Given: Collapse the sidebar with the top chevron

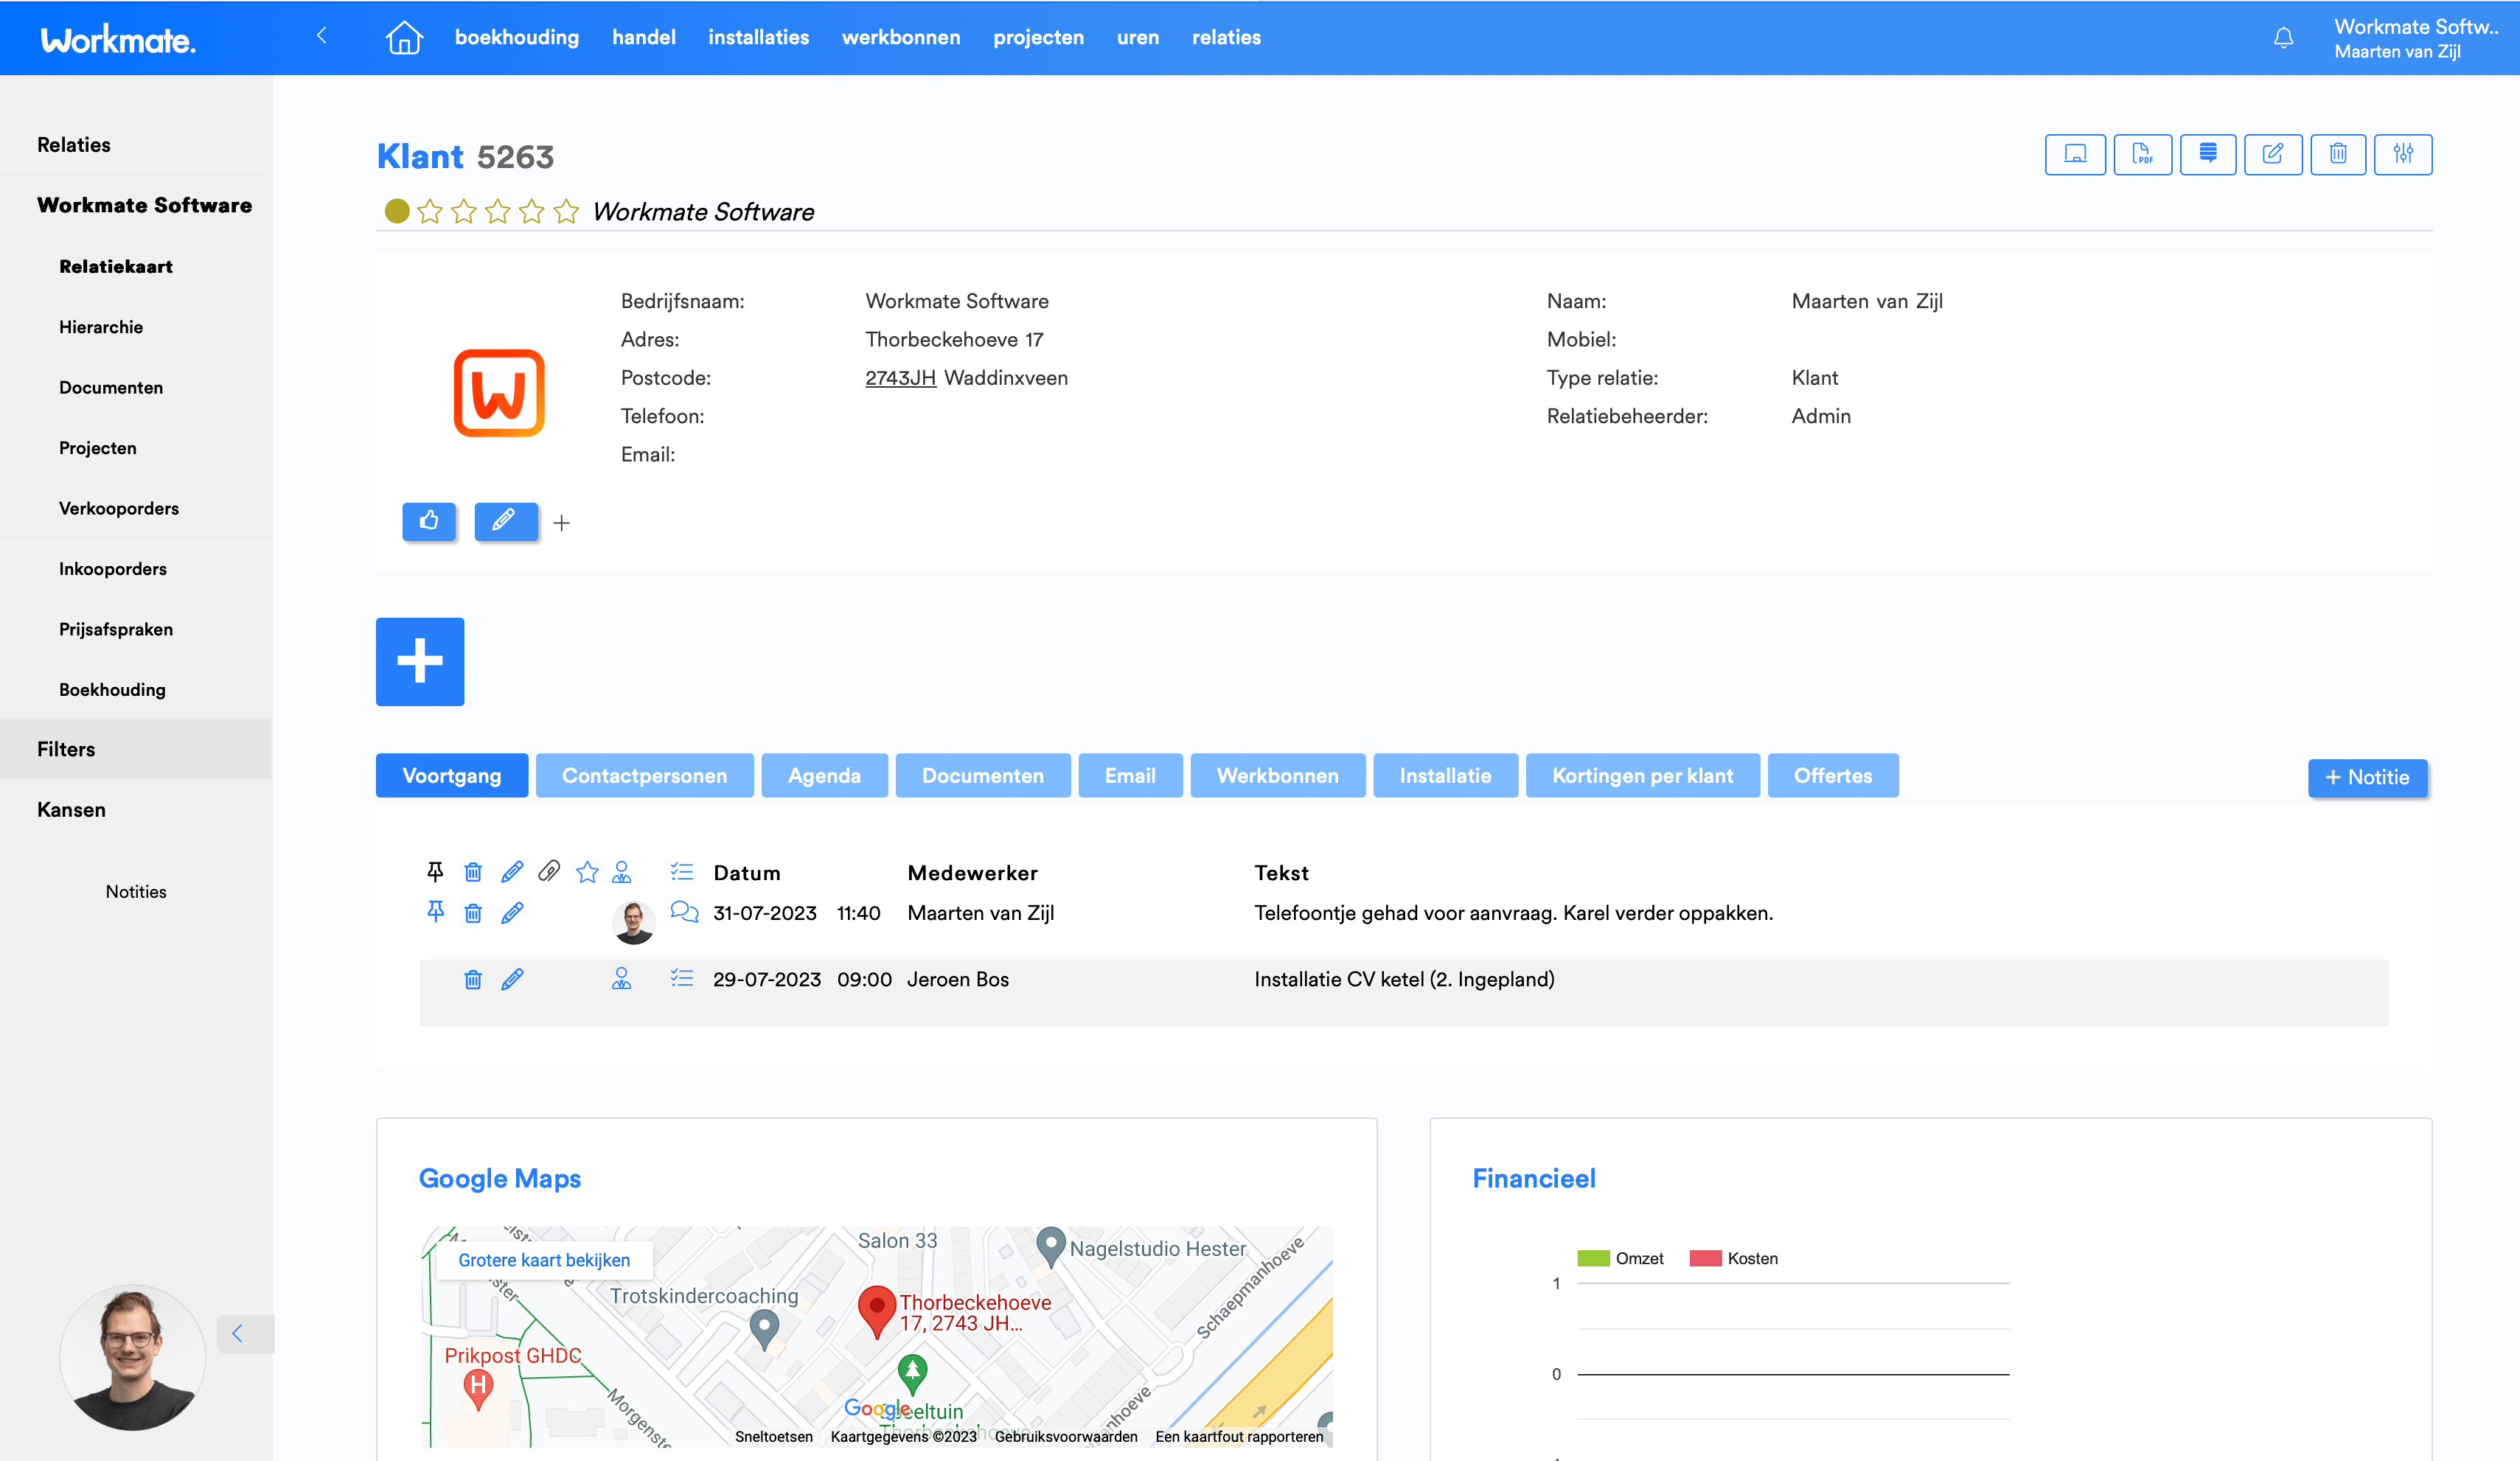Looking at the screenshot, I should click(322, 36).
